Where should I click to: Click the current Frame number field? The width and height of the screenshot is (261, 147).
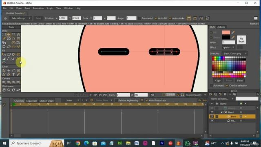point(123,95)
